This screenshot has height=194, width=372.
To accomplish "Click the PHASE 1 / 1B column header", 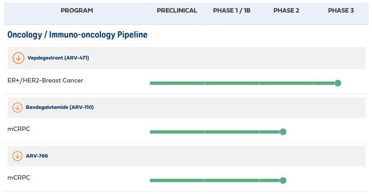I will [232, 11].
